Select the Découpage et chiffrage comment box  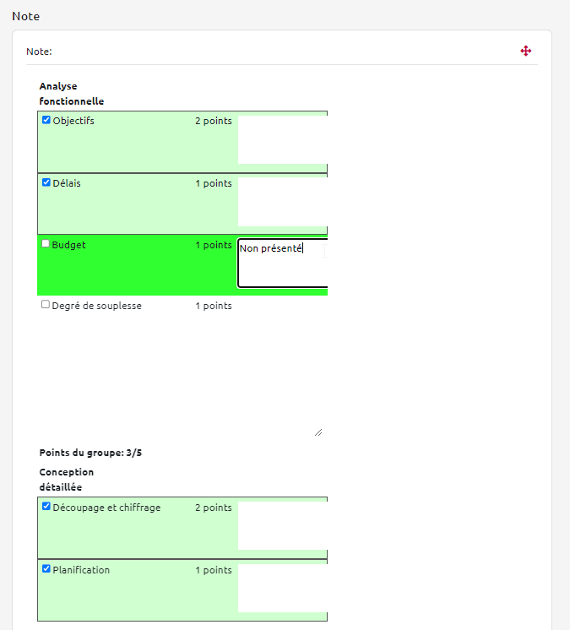click(x=282, y=525)
